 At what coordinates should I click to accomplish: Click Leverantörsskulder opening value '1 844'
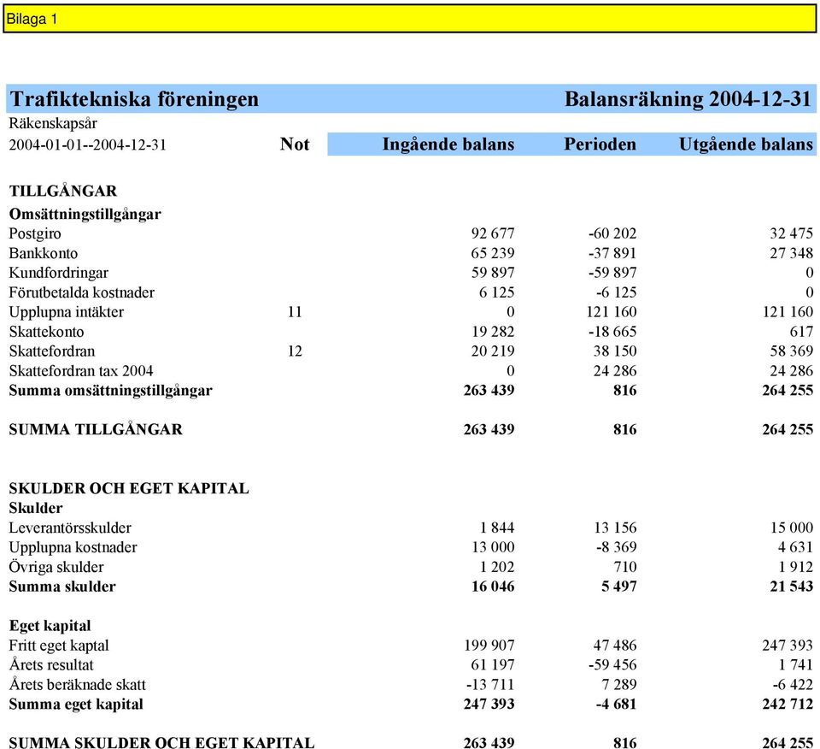click(497, 528)
